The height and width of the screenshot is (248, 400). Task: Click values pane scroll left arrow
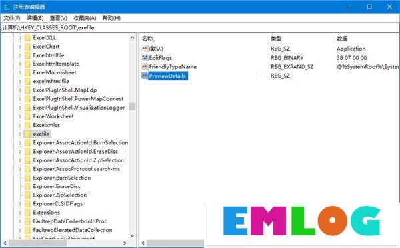click(143, 243)
